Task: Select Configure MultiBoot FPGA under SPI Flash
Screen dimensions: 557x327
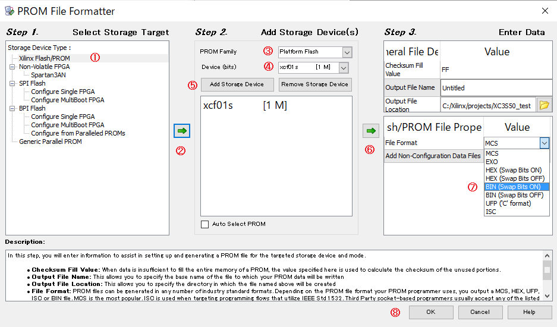Action: (68, 100)
